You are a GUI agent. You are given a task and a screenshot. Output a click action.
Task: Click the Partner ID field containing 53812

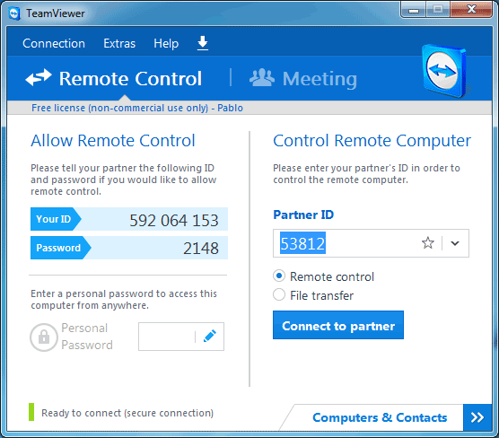pos(371,243)
